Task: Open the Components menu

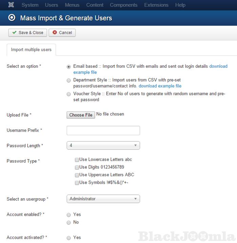Action: [124, 5]
